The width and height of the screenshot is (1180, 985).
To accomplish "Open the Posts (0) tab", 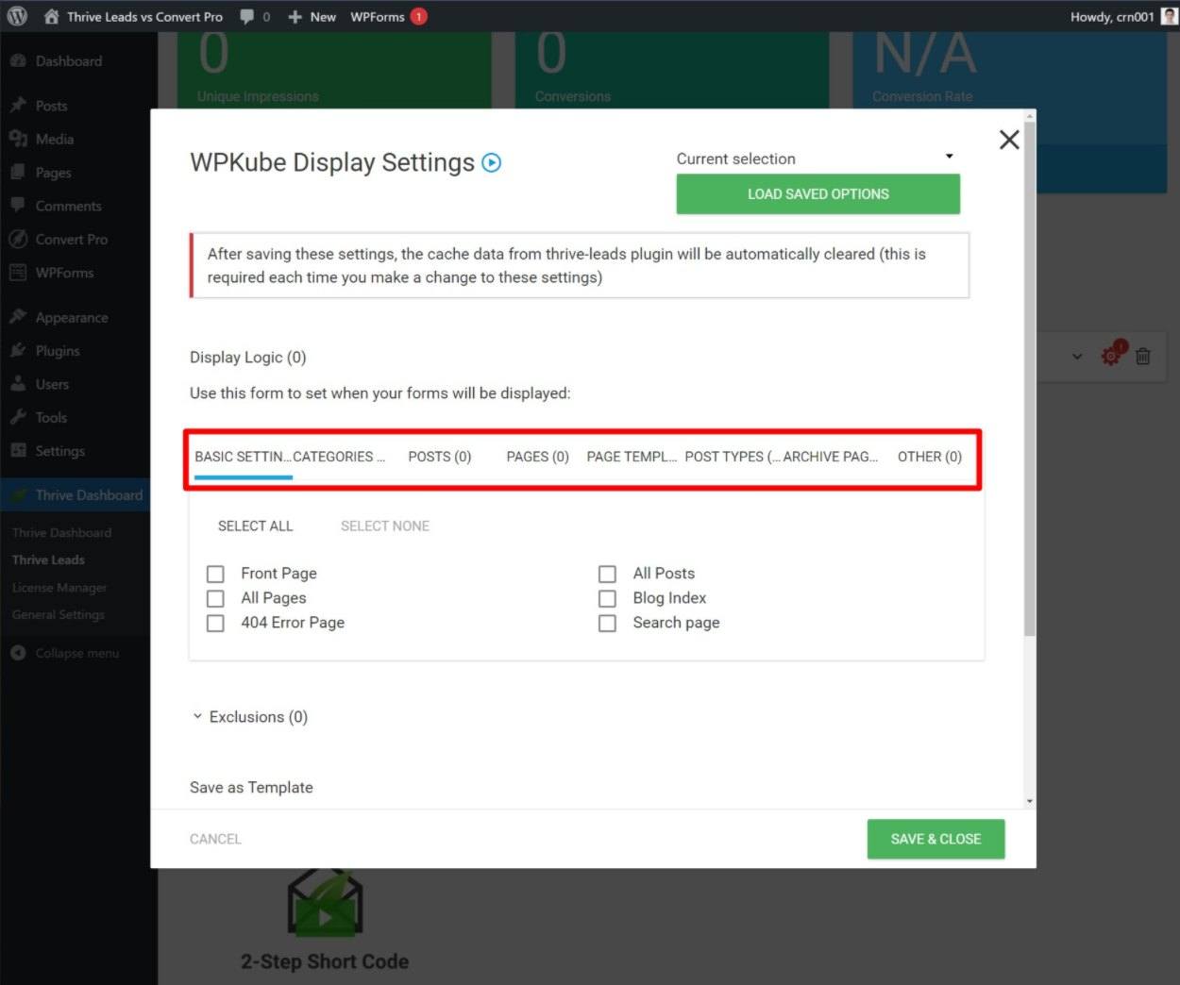I will click(x=439, y=457).
